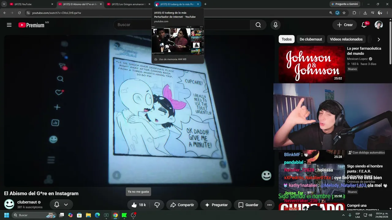
Task: View site information icon in address bar
Action: click(28, 13)
